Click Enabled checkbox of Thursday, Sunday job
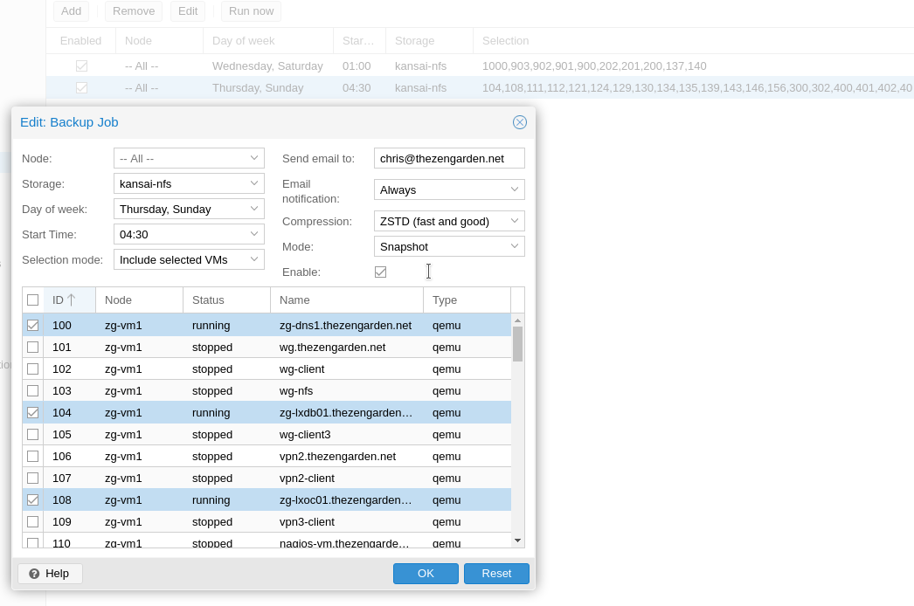Image resolution: width=914 pixels, height=606 pixels. click(81, 88)
